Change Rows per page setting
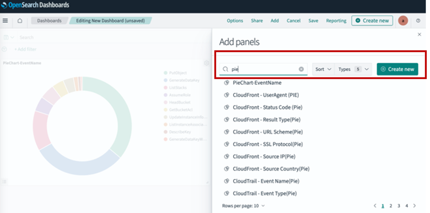The image size is (430, 213). tap(244, 205)
